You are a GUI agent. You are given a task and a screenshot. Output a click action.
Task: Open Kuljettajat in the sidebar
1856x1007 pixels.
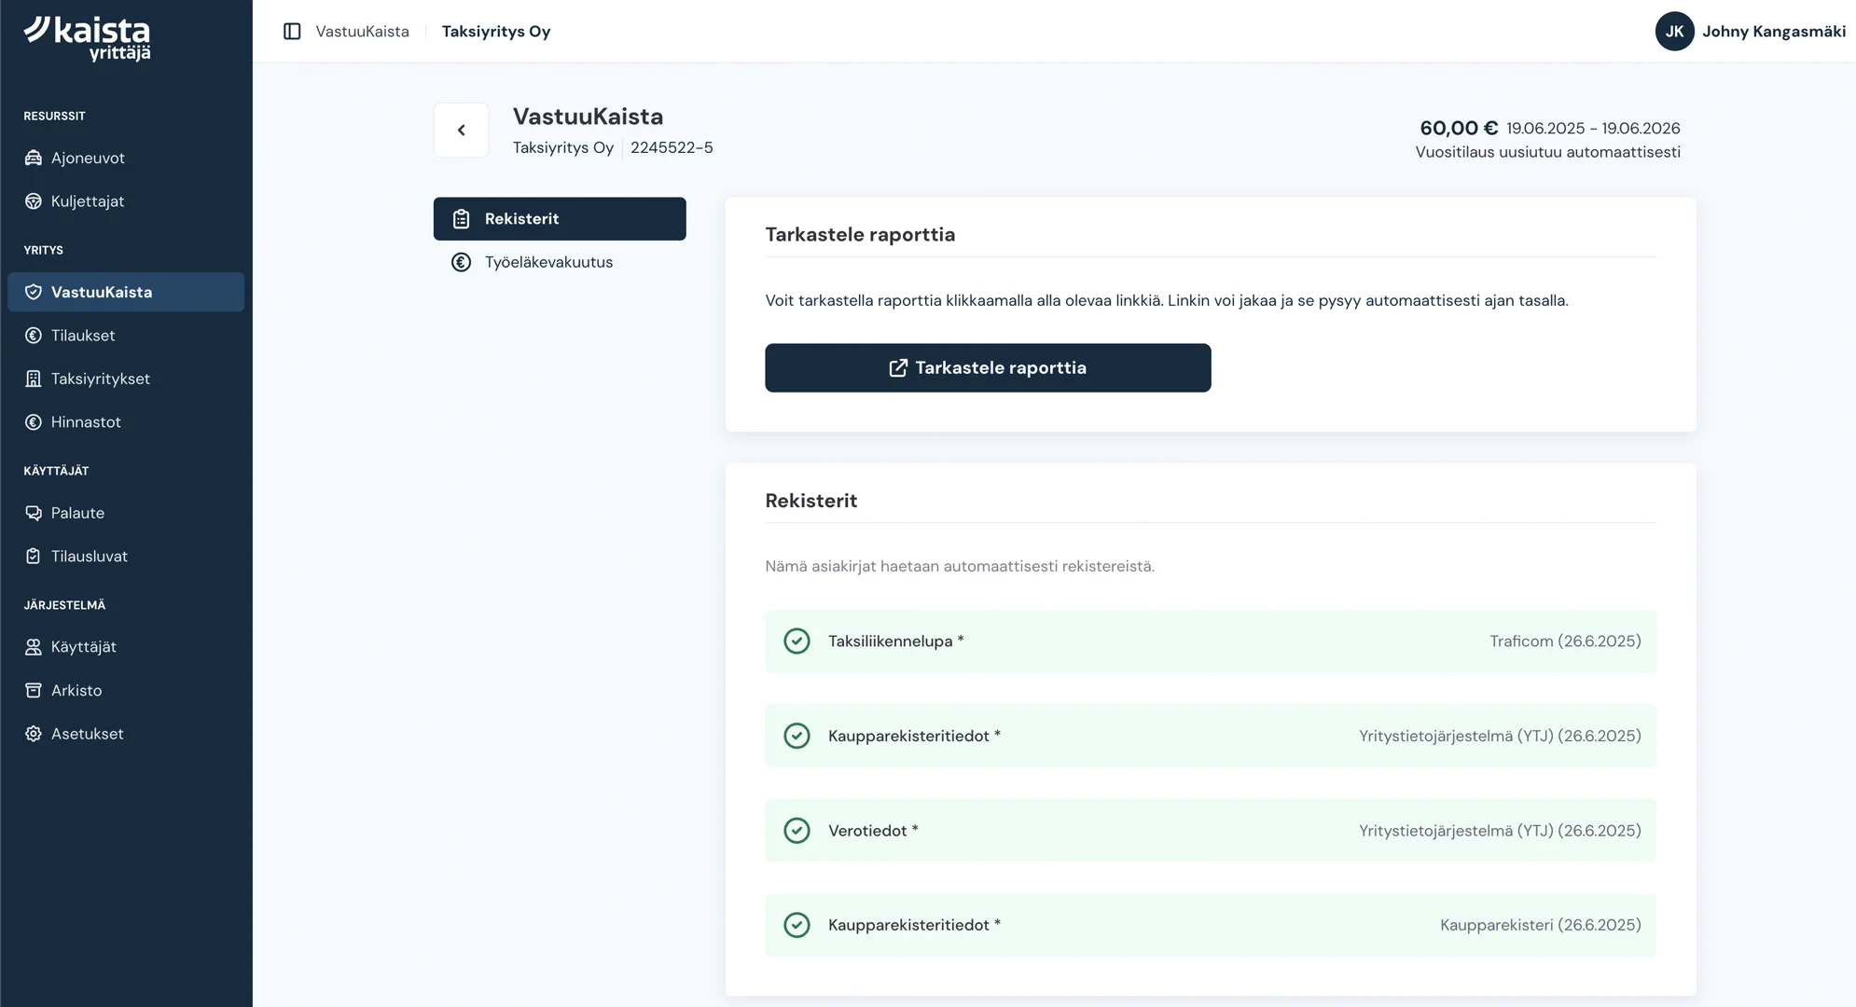126,201
